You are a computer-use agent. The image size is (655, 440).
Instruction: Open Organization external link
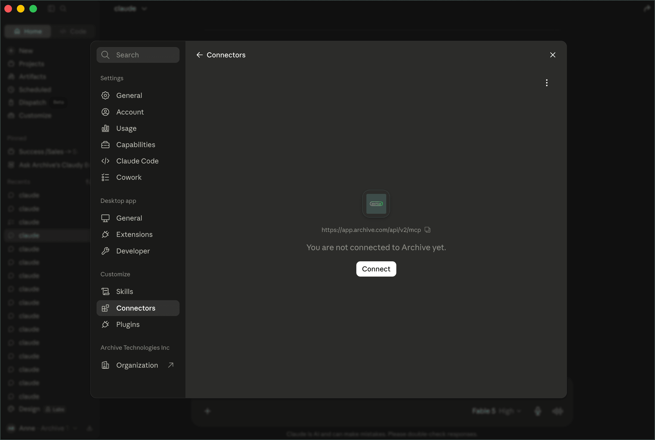138,365
